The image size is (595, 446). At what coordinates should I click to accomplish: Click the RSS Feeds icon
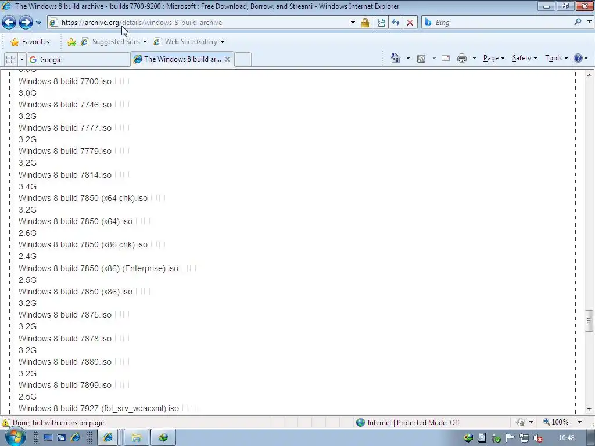point(421,59)
